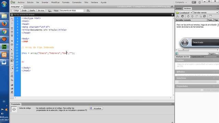Remove comment from coding toolbar
This screenshot has height=123, width=219.
pos(12,69)
